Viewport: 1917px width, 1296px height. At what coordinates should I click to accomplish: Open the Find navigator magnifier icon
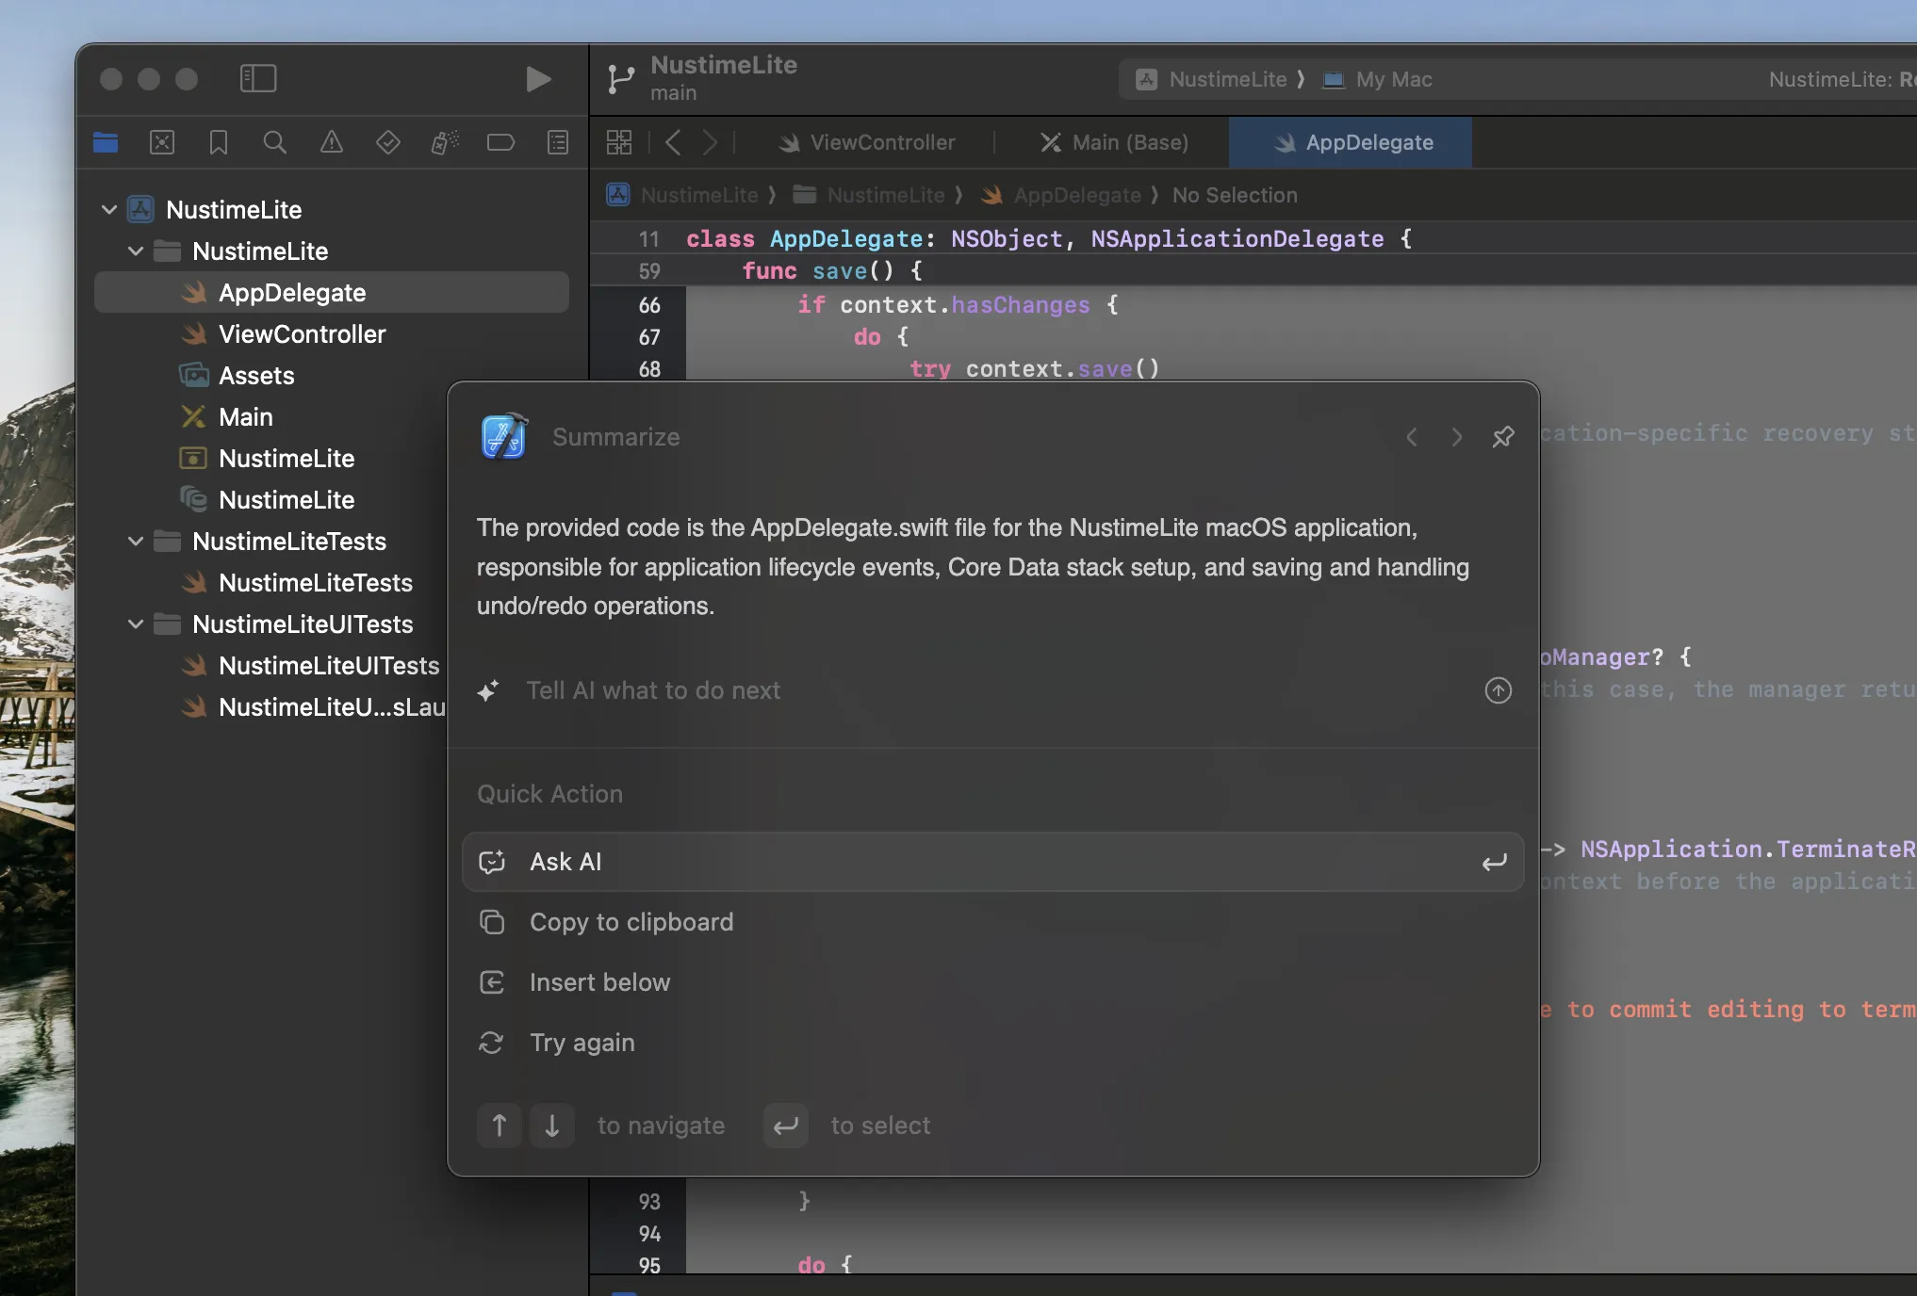pyautogui.click(x=274, y=142)
